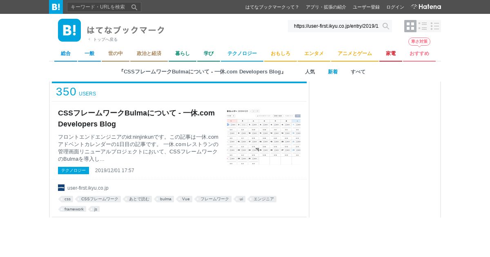Click the はてなブックマーク header title text
The width and height of the screenshot is (490, 257).
point(126,30)
